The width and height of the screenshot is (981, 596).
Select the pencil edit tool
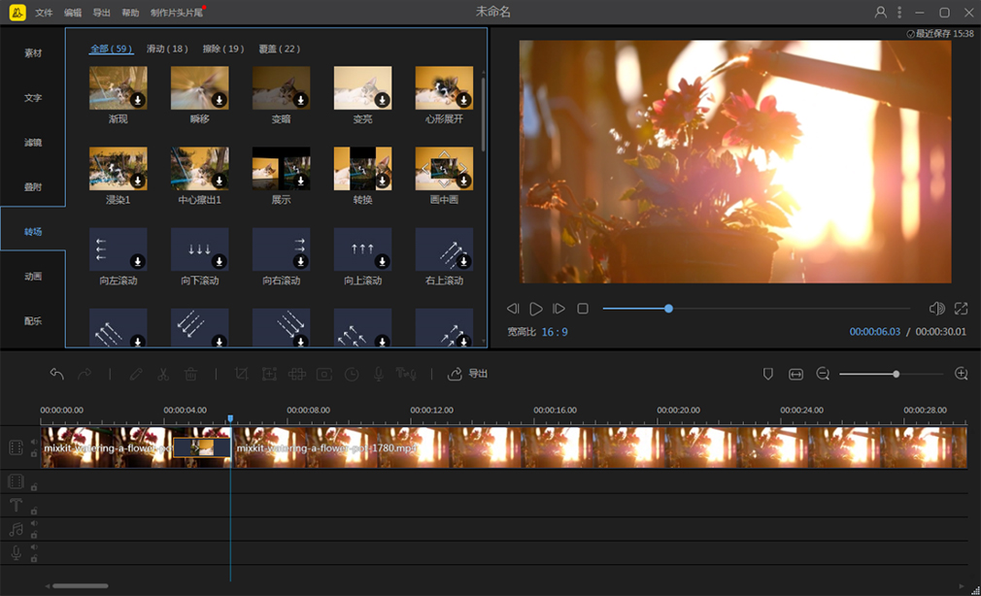[x=136, y=374]
